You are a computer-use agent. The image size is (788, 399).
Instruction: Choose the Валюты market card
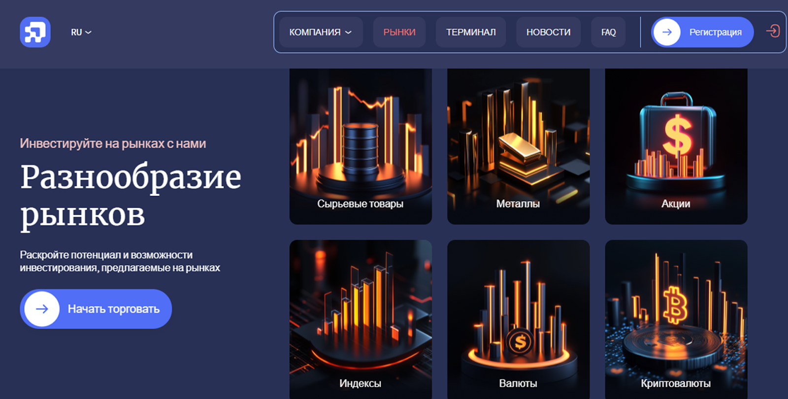click(518, 319)
